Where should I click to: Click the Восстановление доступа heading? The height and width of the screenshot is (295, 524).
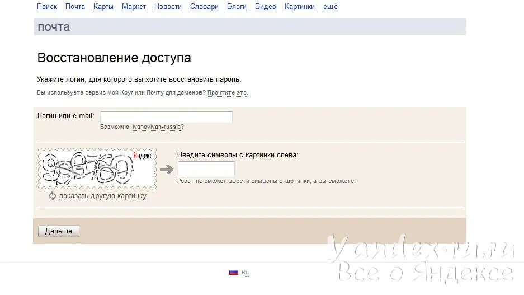[x=114, y=58]
